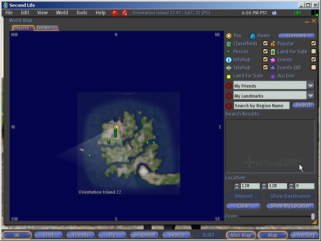Viewport: 321px width, 241px height.
Task: Close the World Map panel
Action: click(314, 21)
